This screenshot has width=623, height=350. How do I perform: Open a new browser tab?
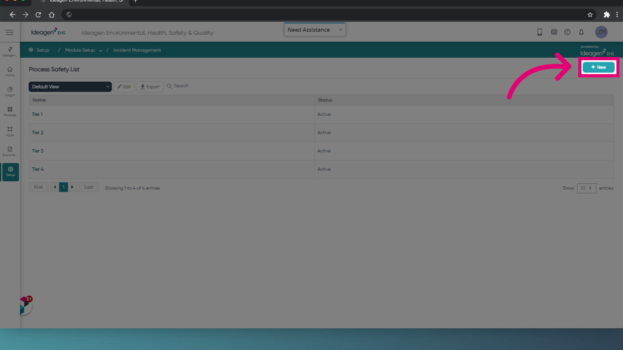tap(136, 1)
